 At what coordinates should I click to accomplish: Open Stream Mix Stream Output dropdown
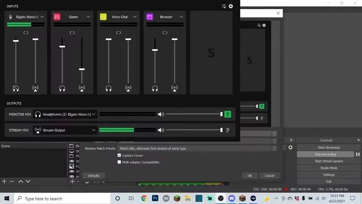(x=65, y=130)
